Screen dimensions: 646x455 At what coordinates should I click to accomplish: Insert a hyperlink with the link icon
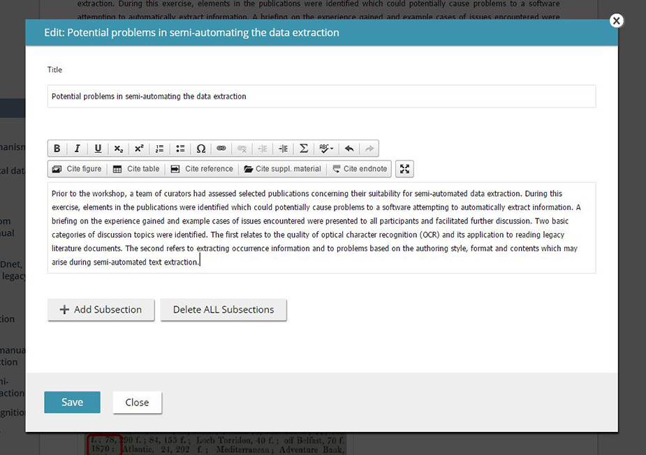(x=221, y=149)
